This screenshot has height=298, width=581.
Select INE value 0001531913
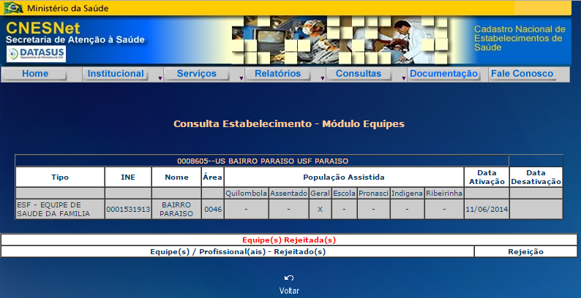[128, 210]
